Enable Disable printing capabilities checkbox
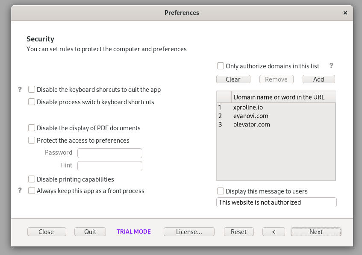362x255 pixels. click(x=32, y=179)
